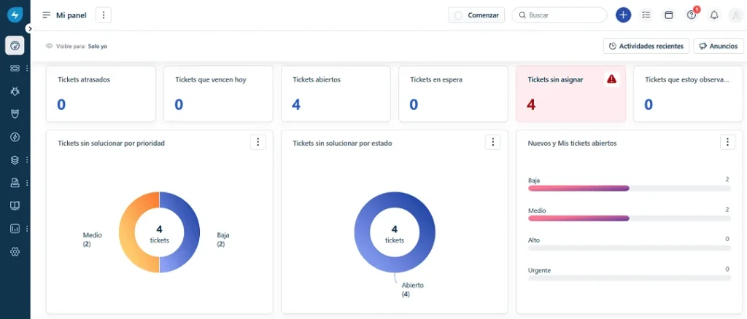Screen dimensions: 747x319
Task: Click the hamburger menu icon beside Mi panel
Action: coord(46,15)
